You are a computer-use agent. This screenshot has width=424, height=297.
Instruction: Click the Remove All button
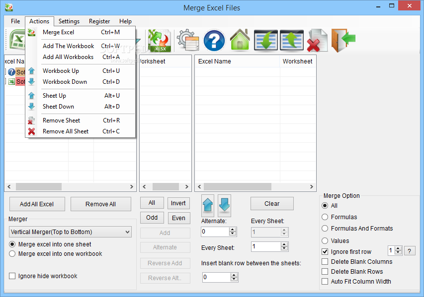tap(100, 204)
